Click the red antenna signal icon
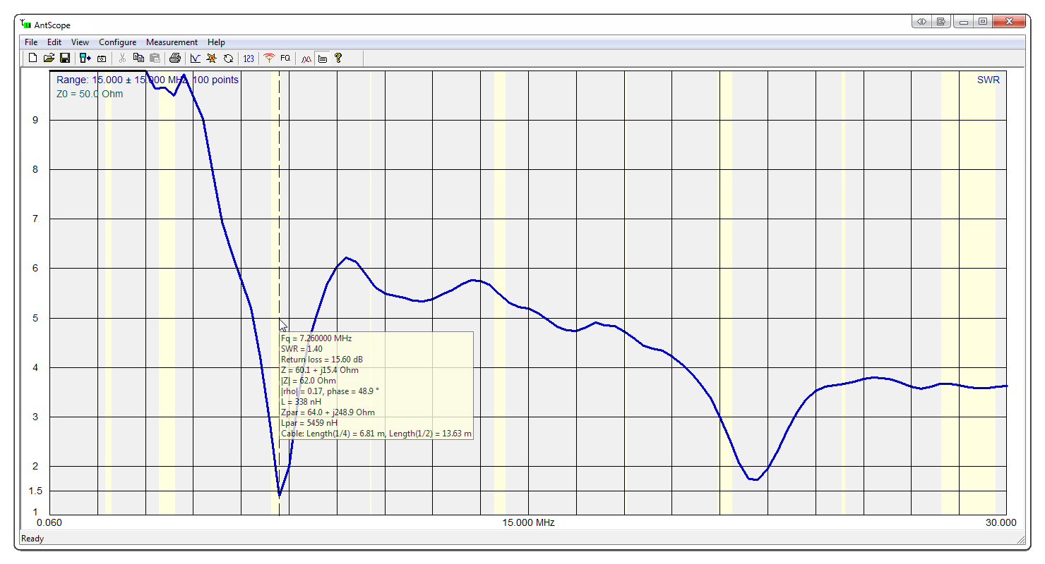The height and width of the screenshot is (564, 1045). [x=269, y=59]
